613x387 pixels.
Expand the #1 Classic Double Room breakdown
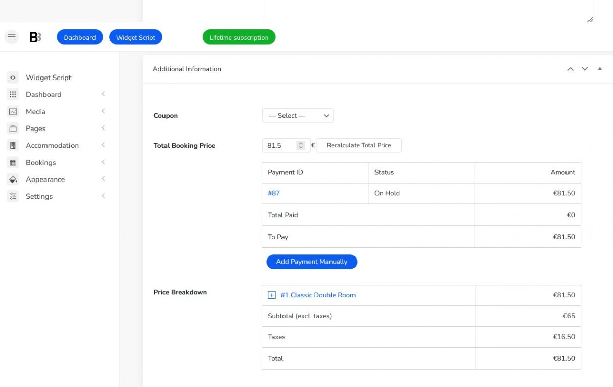271,295
